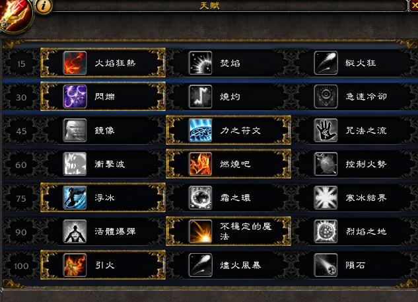418x302 pixels.
Task: Select the 衝擊波 talent icon
Action: (x=75, y=164)
